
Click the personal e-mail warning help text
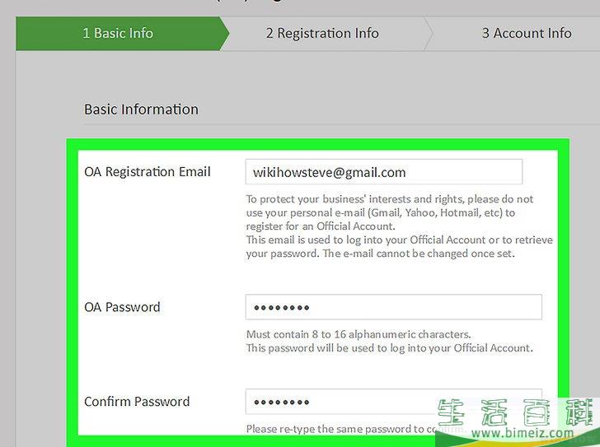pos(389,212)
